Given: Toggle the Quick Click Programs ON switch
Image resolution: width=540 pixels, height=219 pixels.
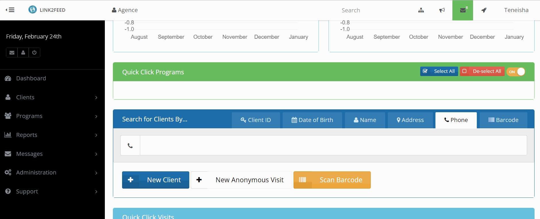Looking at the screenshot, I should click(x=516, y=72).
